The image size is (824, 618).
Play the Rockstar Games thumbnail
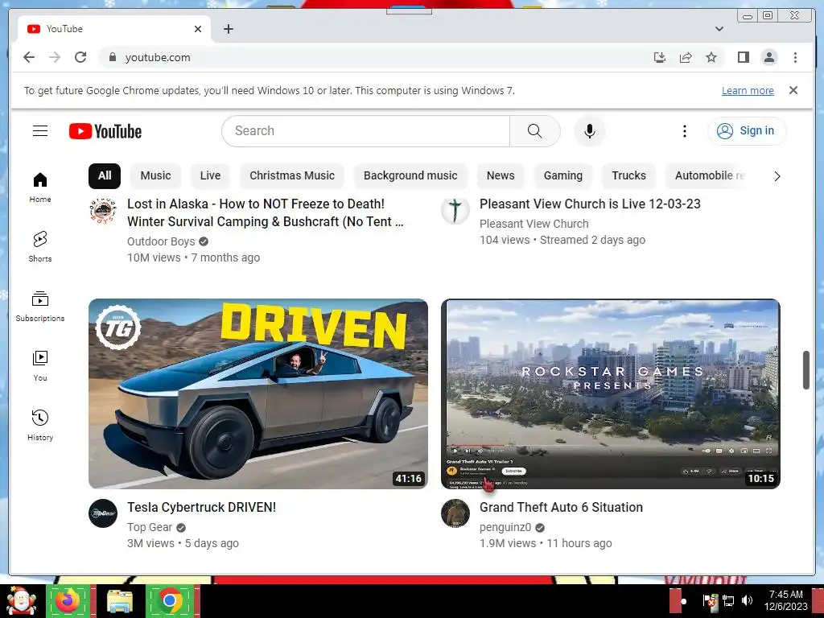611,393
